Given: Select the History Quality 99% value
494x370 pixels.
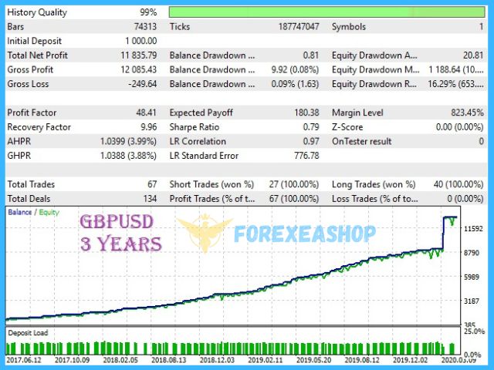Looking at the screenshot, I should pyautogui.click(x=148, y=12).
